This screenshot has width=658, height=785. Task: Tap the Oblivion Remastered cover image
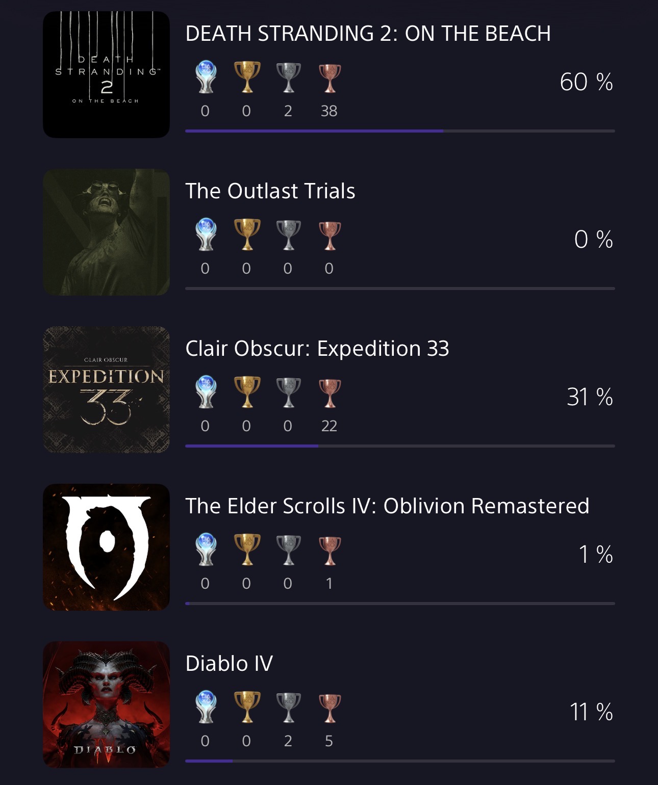(106, 547)
